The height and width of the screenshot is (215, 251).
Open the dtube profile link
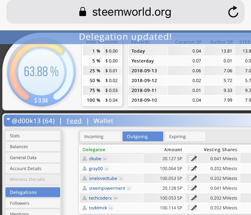click(95, 158)
